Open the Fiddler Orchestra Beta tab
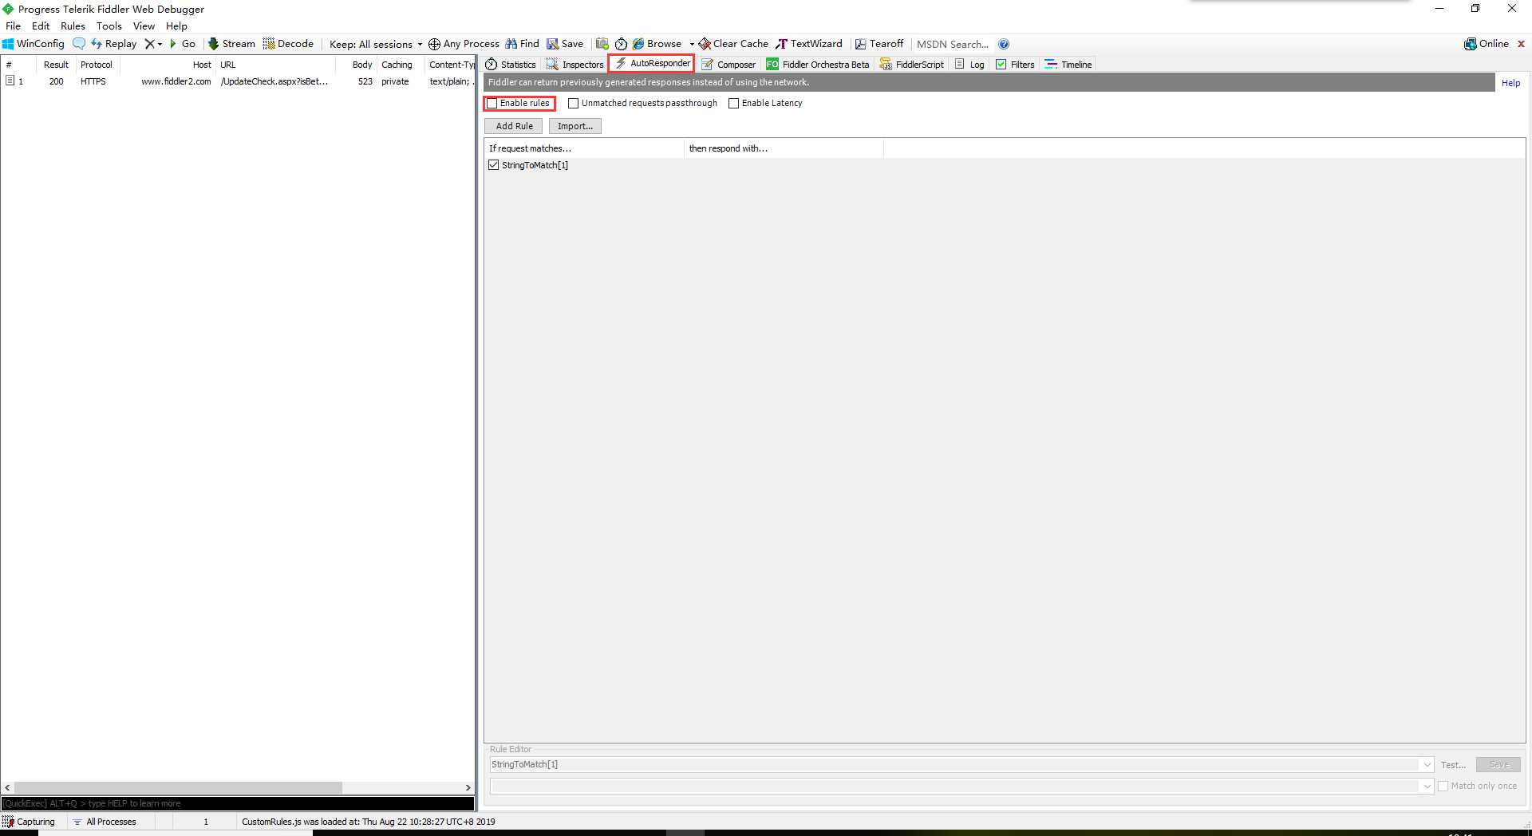Screen dimensions: 1532x836 coord(818,65)
